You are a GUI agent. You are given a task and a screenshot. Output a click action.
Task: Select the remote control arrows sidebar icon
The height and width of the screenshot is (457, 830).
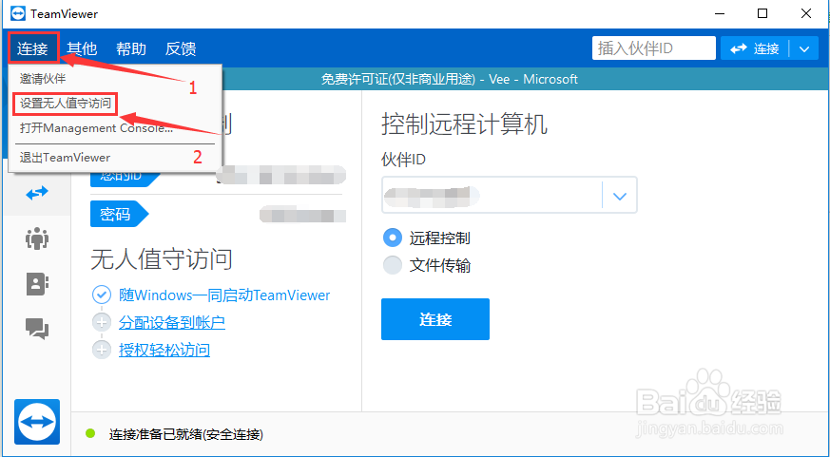[37, 193]
